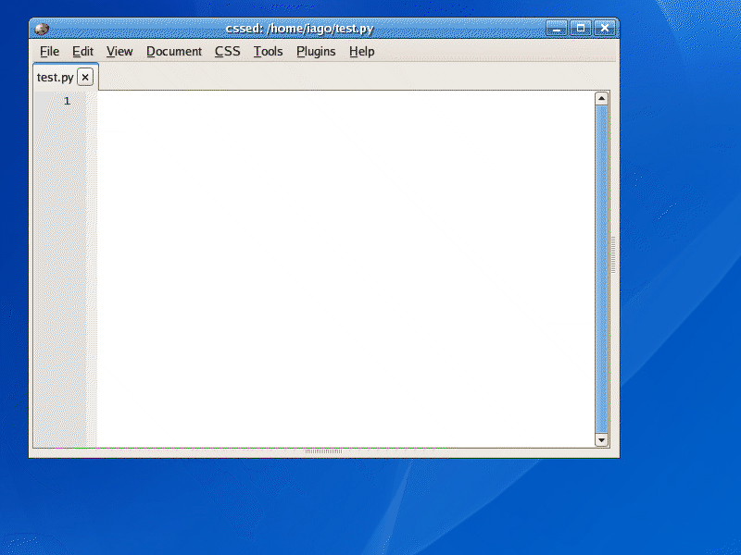The width and height of the screenshot is (741, 555).
Task: Click the cssed window icon in title bar
Action: (x=42, y=29)
